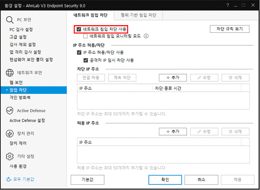This screenshot has width=260, height=190.
Task: Click the info icon beside 모니터링 모드
Action: pos(146,36)
